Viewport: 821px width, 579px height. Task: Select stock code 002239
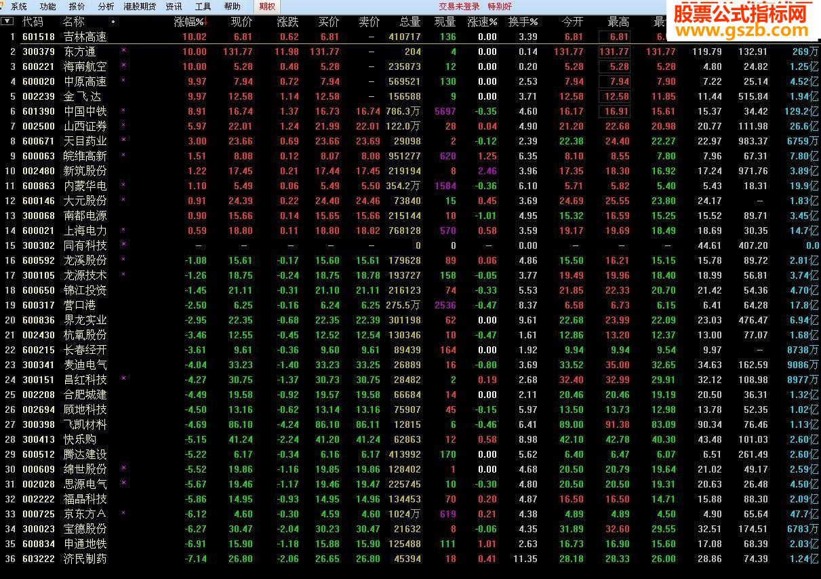[x=39, y=96]
